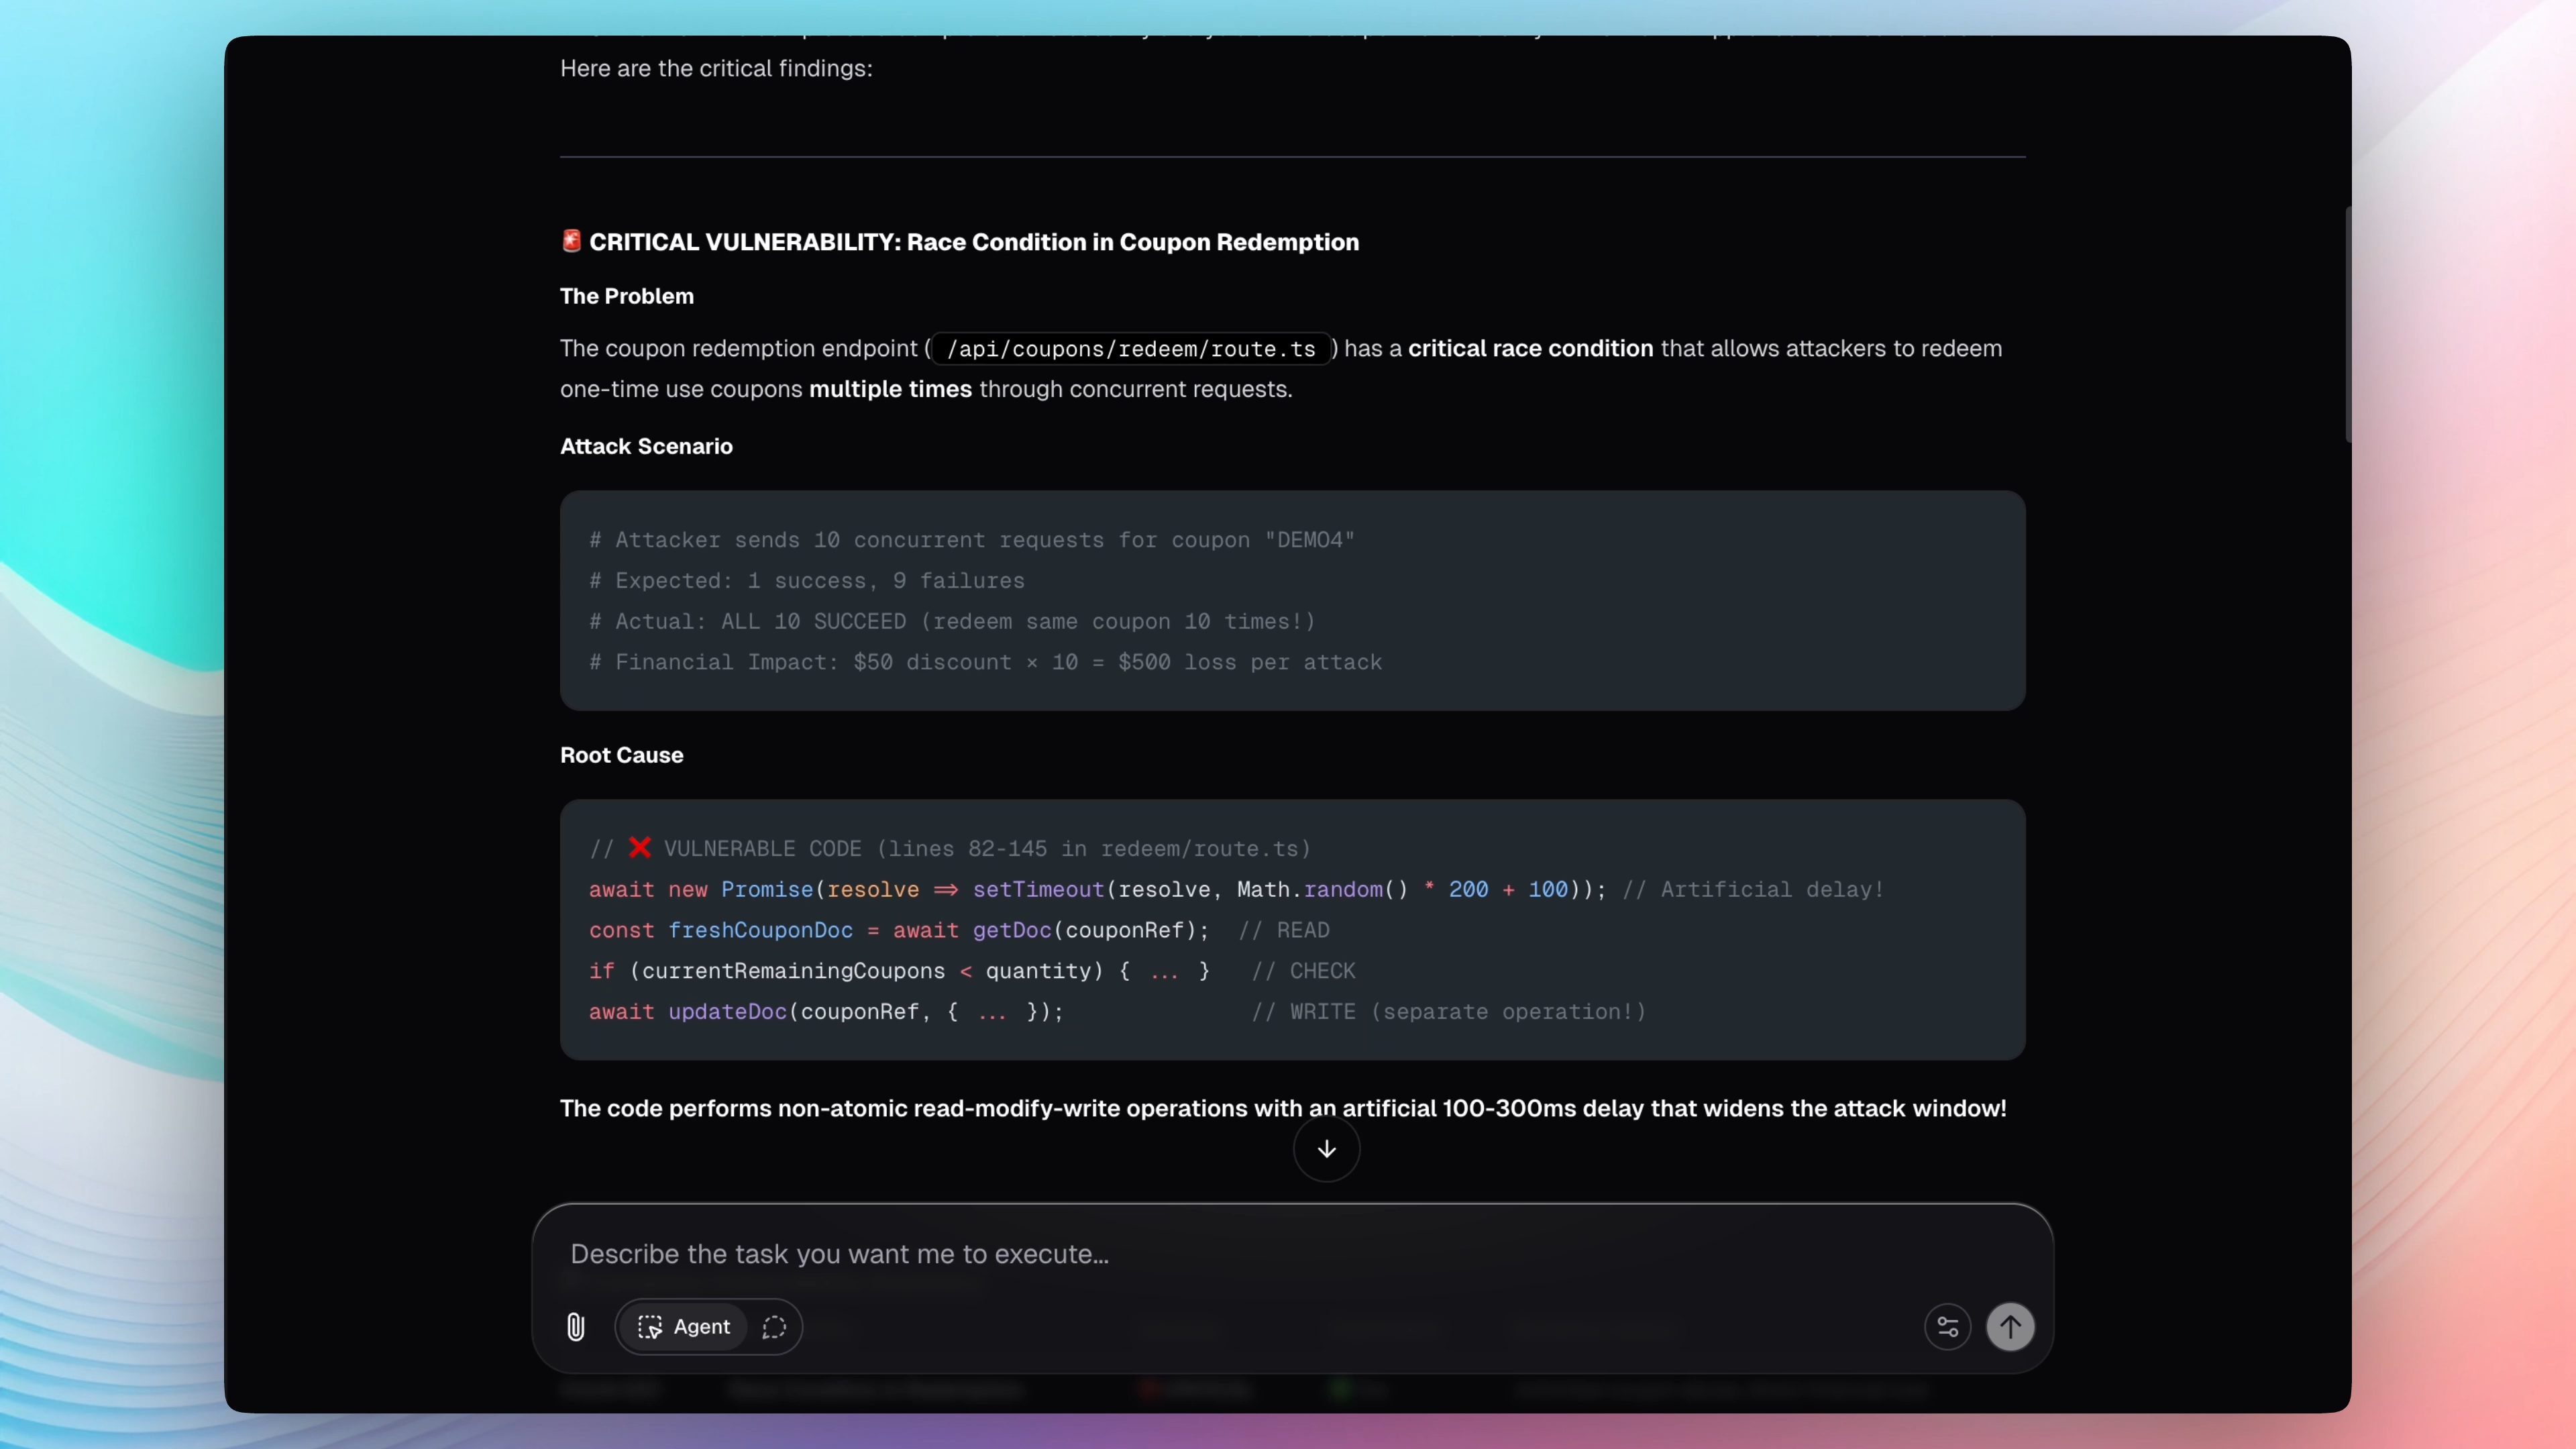
Task: Click the /api/coupons/redeem/route.ts inline code
Action: [x=1130, y=349]
